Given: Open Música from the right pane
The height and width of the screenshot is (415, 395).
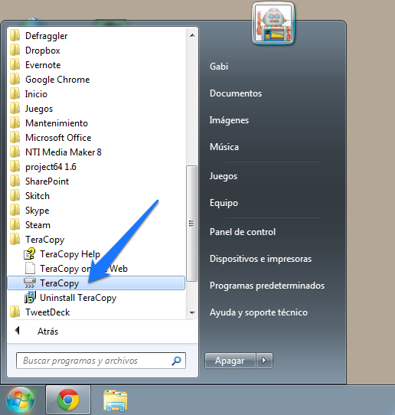Looking at the screenshot, I should point(224,146).
